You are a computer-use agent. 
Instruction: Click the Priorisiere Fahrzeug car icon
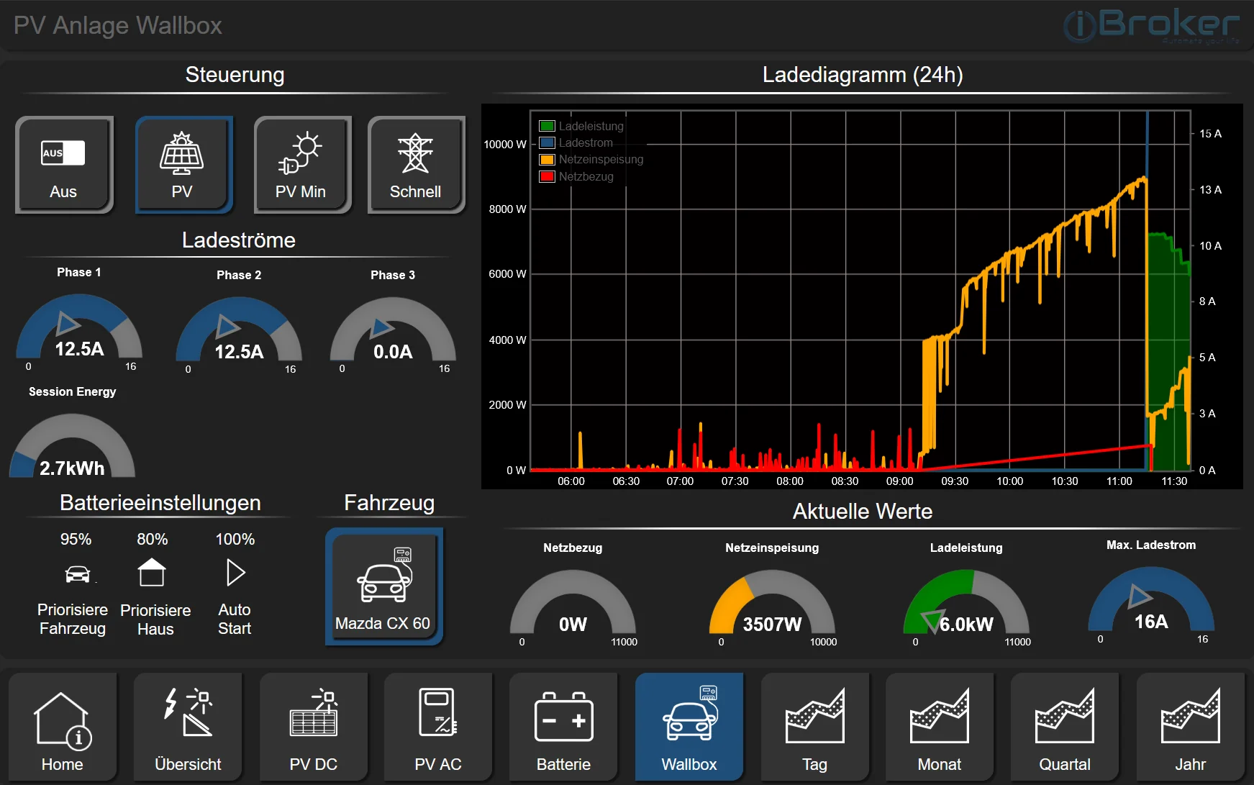(78, 574)
